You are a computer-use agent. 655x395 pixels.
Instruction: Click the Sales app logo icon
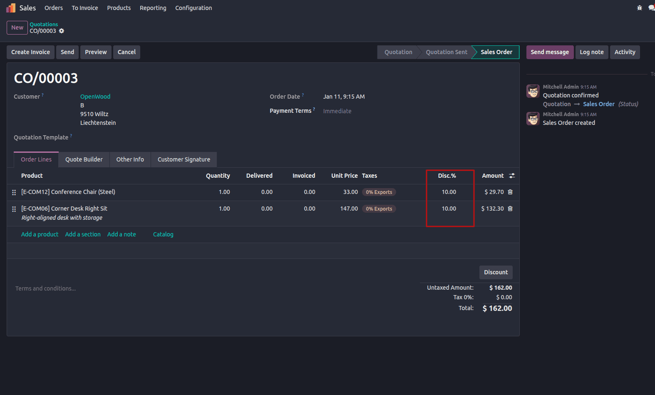tap(11, 8)
